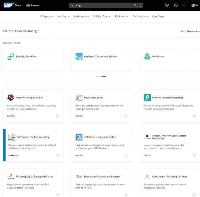Image resolution: width=200 pixels, height=197 pixels.
Task: Click the Intelligent CV Matching Solution icon
Action: point(79,56)
